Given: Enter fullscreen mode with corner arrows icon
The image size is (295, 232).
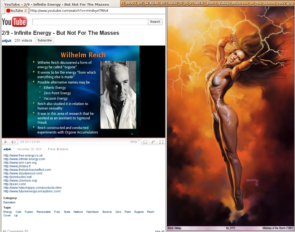Looking at the screenshot, I should click(x=161, y=142).
